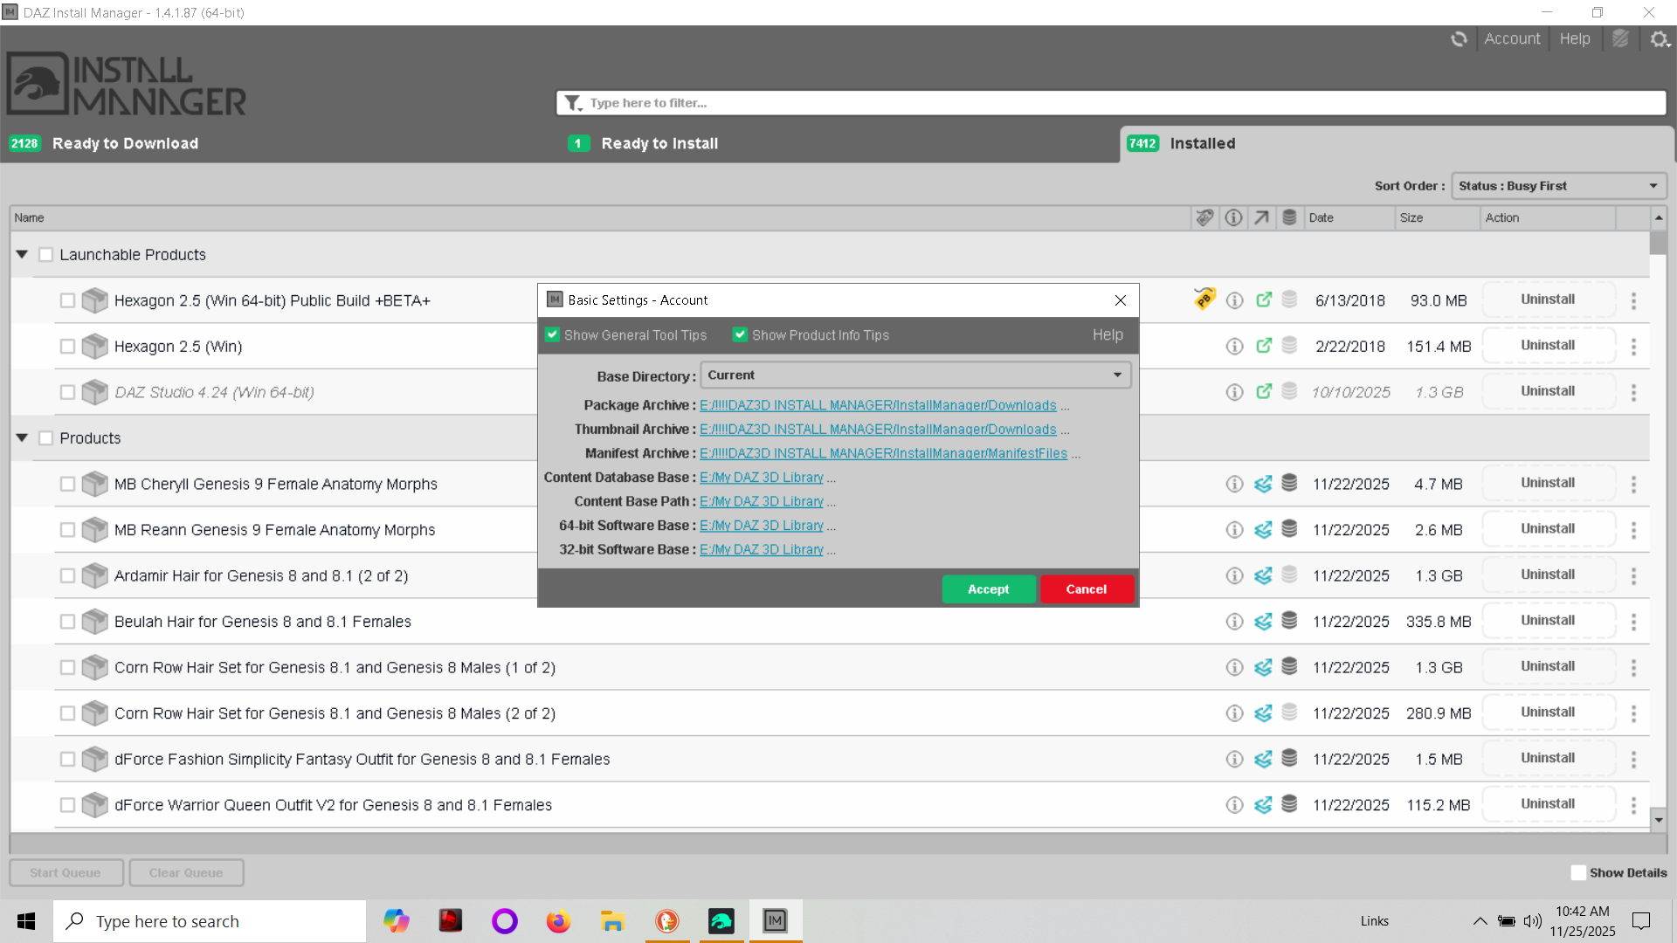Image resolution: width=1677 pixels, height=943 pixels.
Task: Collapse the Launchable Products group
Action: (x=22, y=254)
